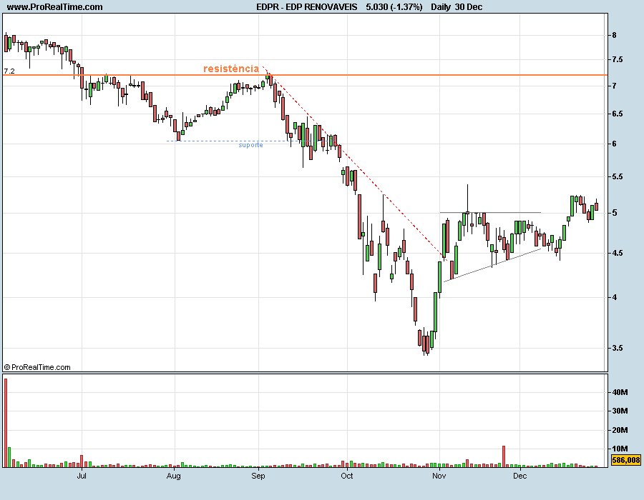Select the 4.5 price axis tick

click(x=618, y=254)
